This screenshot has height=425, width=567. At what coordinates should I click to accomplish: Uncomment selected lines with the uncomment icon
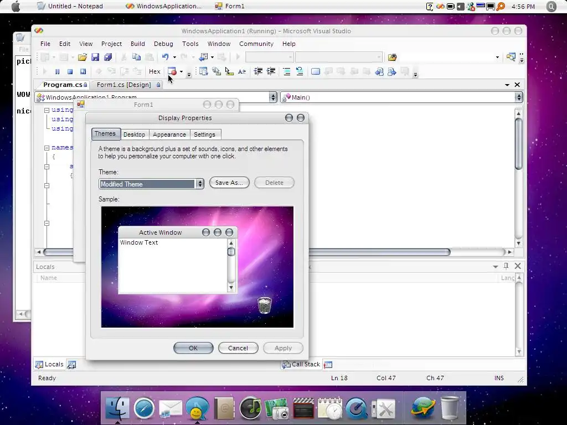[x=300, y=71]
